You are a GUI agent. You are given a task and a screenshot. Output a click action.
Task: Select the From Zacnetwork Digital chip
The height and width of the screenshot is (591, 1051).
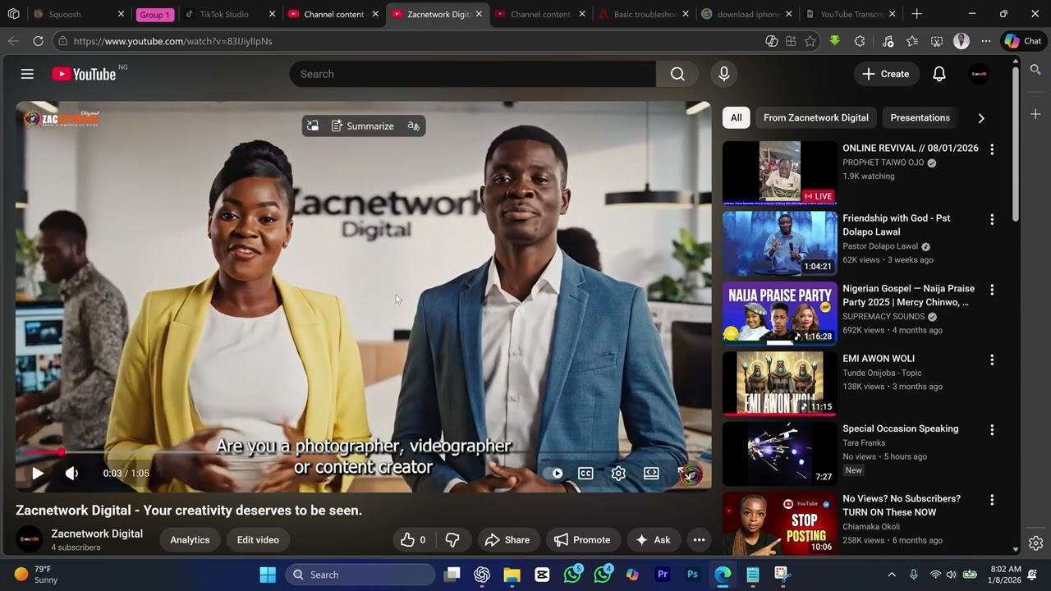(x=816, y=117)
